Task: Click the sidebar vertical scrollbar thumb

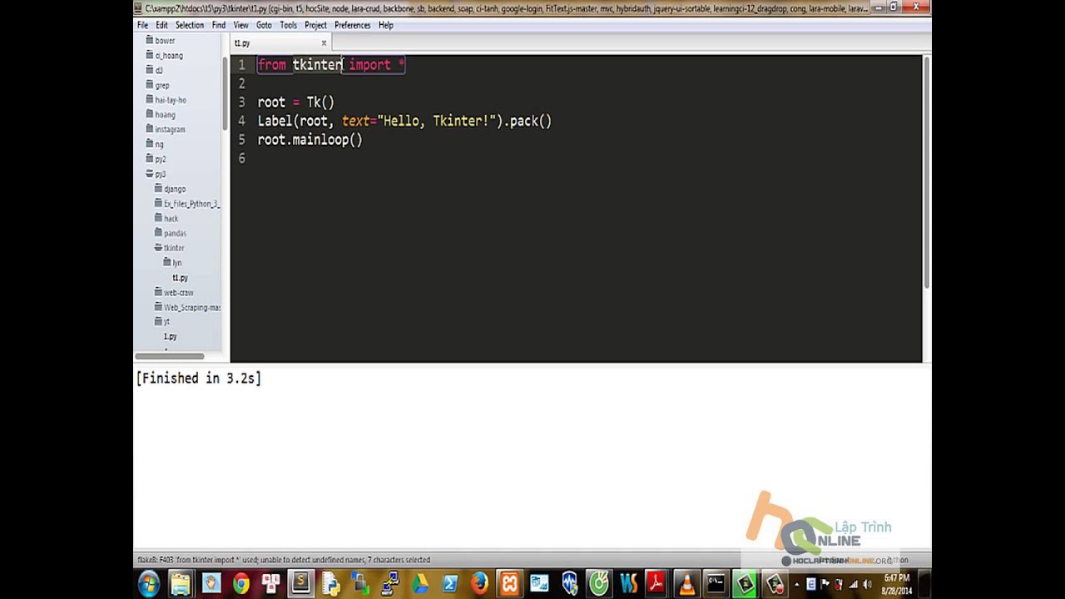Action: pyautogui.click(x=225, y=93)
